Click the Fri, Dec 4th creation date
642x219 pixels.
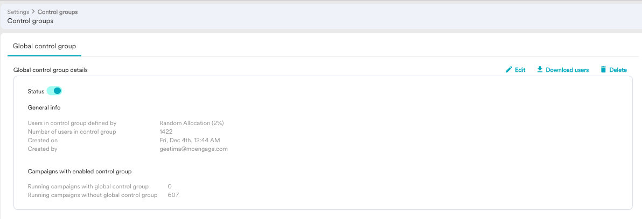click(x=190, y=140)
